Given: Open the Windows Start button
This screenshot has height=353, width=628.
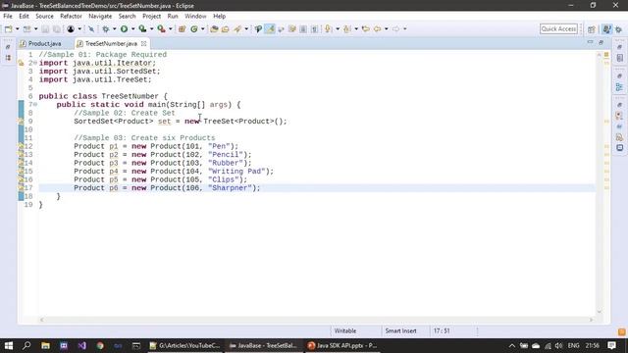Looking at the screenshot, I should tap(9, 345).
